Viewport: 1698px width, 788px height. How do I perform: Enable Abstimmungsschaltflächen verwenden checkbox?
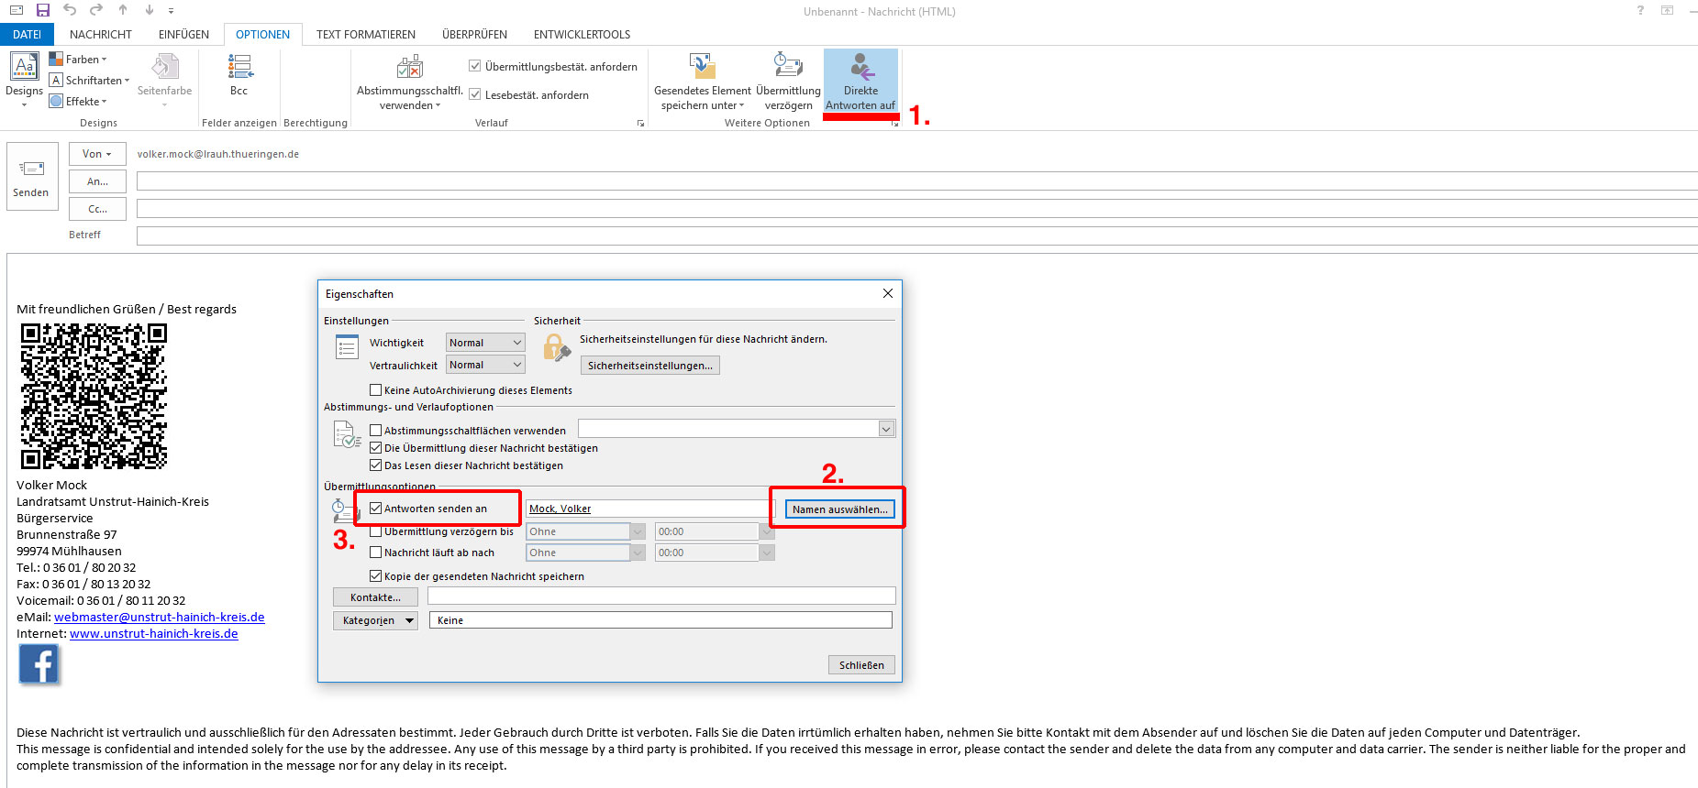[x=375, y=430]
